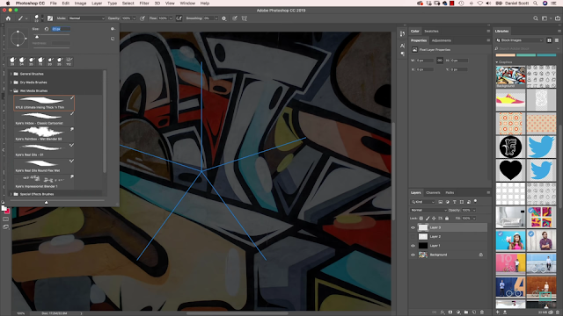
Task: Switch Libraries to grid view
Action: click(549, 40)
